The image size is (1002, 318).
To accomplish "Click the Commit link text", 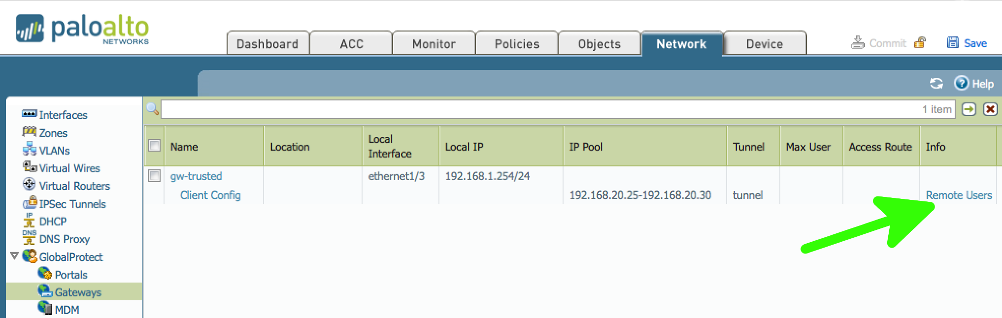I will tap(888, 43).
